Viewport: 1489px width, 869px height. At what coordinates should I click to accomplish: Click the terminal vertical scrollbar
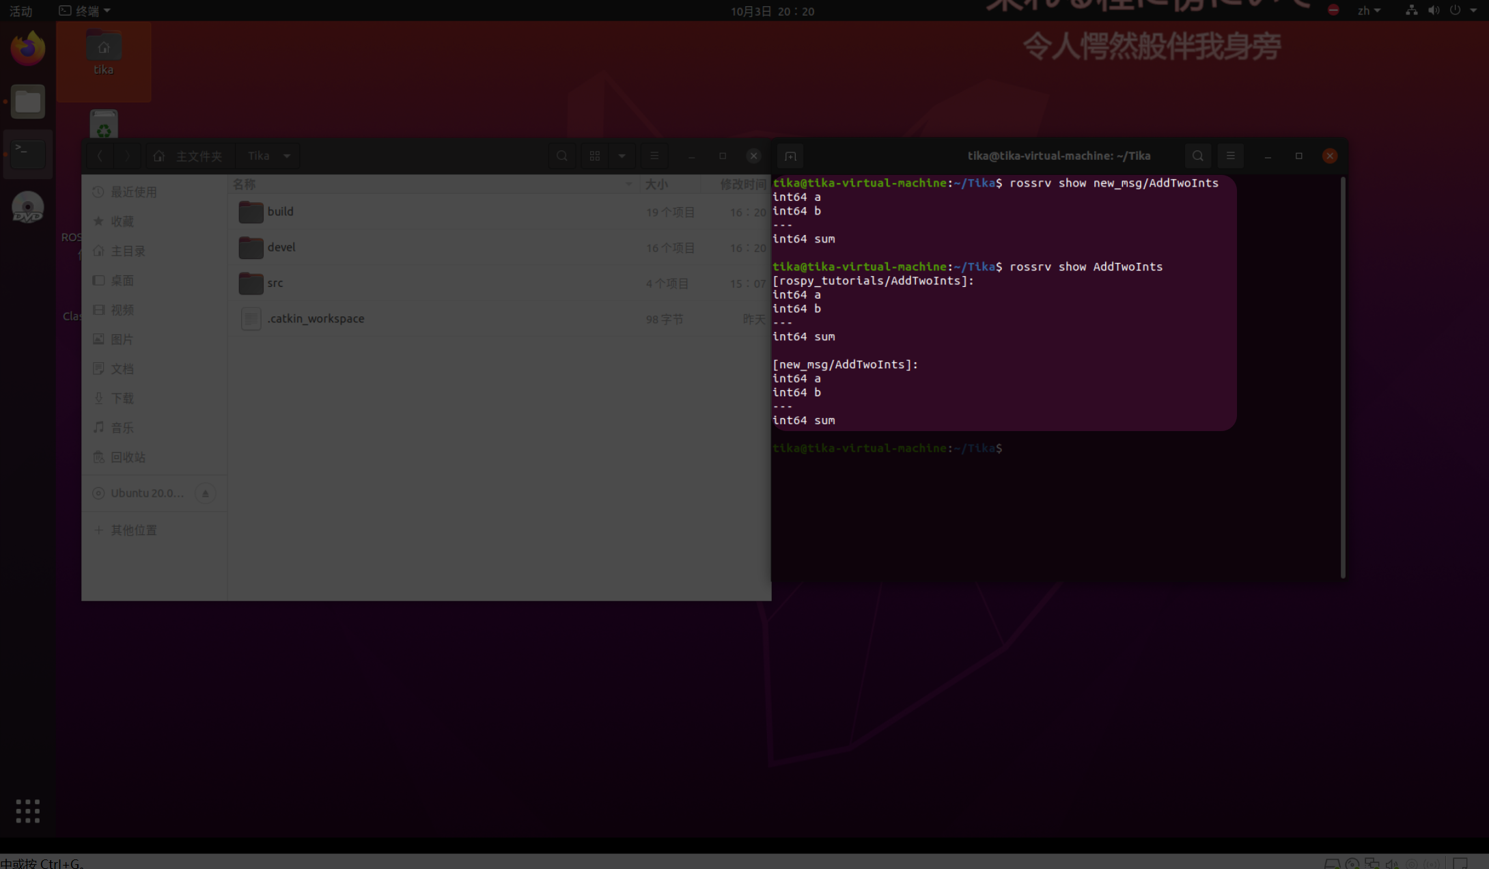1343,376
